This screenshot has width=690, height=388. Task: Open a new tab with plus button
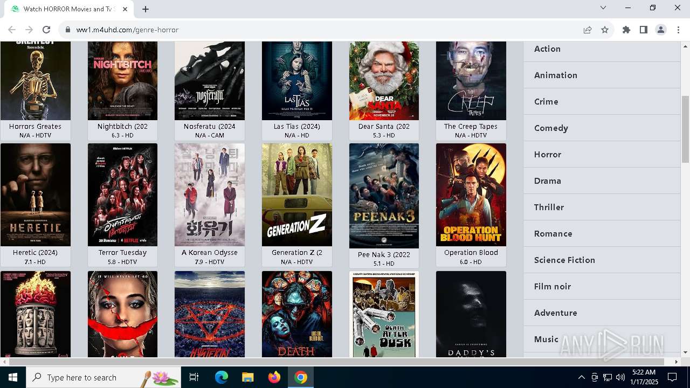146,9
